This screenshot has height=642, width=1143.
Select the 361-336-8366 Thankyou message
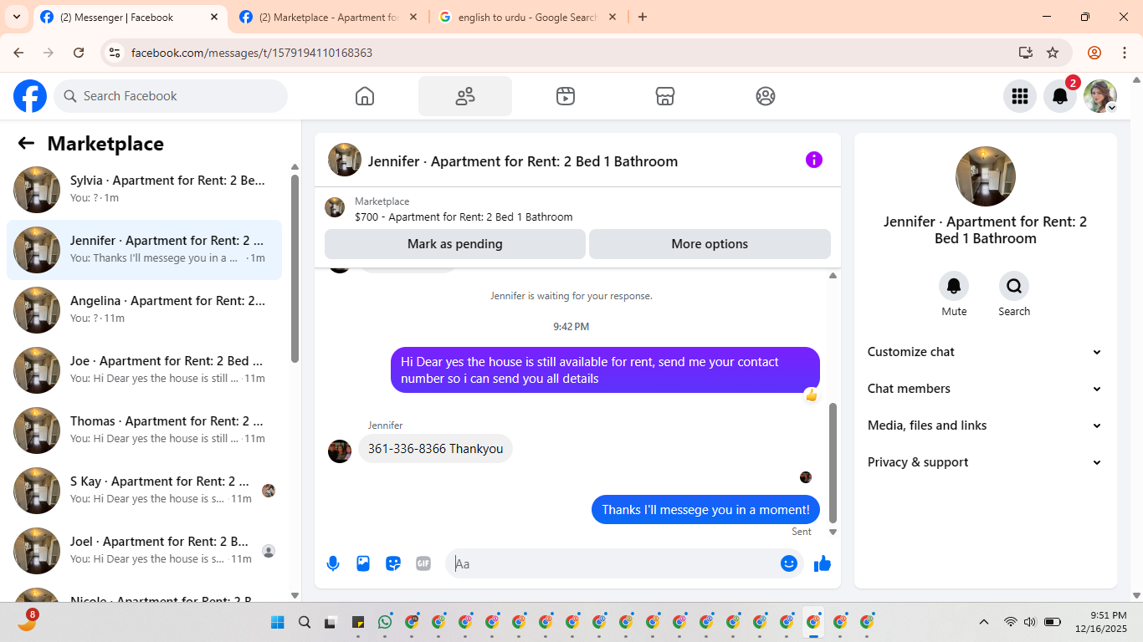435,449
